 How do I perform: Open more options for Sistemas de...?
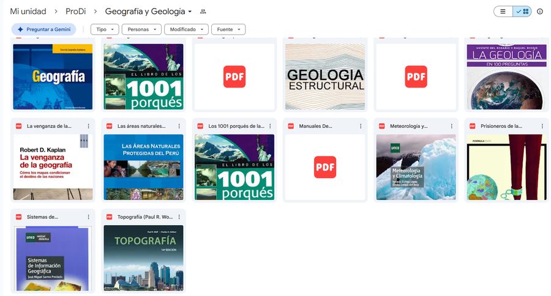pyautogui.click(x=89, y=217)
